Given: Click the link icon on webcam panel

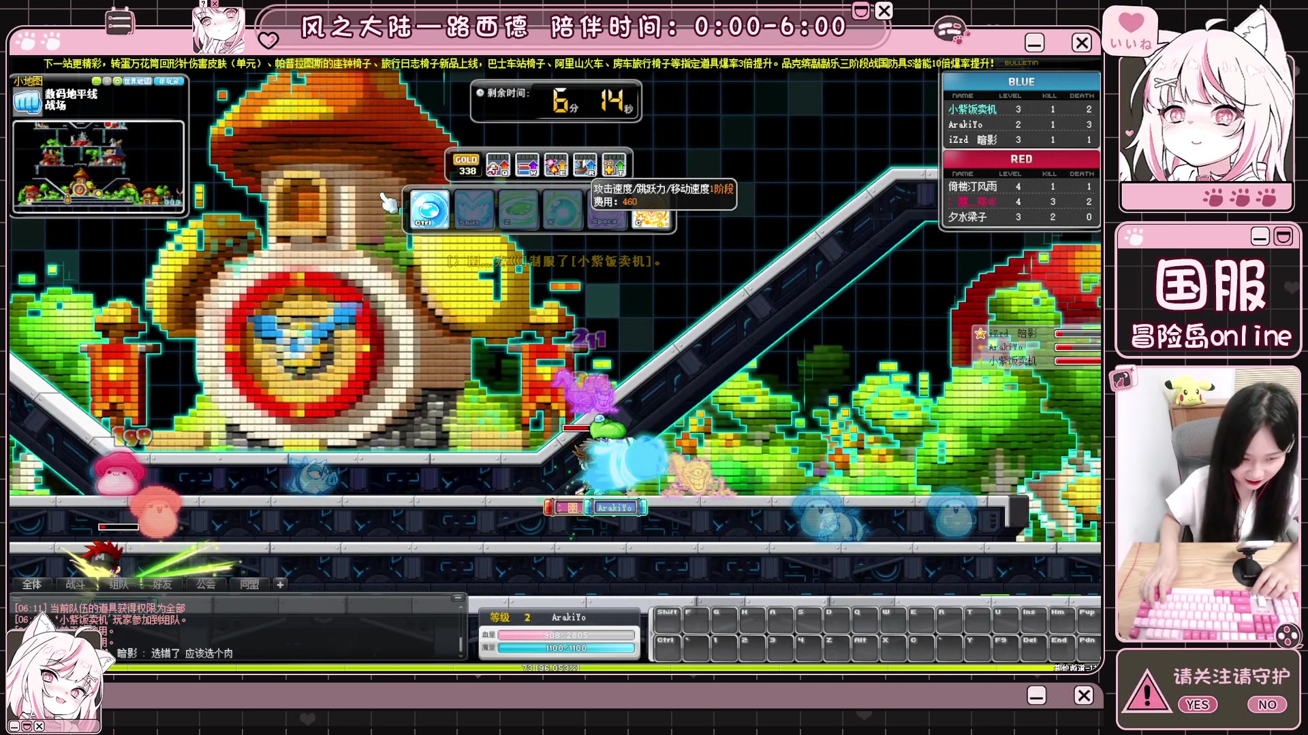Looking at the screenshot, I should tap(1123, 379).
